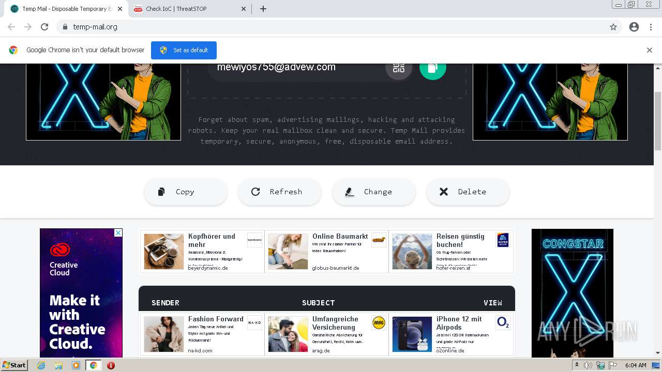Open the Chrome profile avatar icon
This screenshot has width=662, height=372.
click(x=634, y=27)
